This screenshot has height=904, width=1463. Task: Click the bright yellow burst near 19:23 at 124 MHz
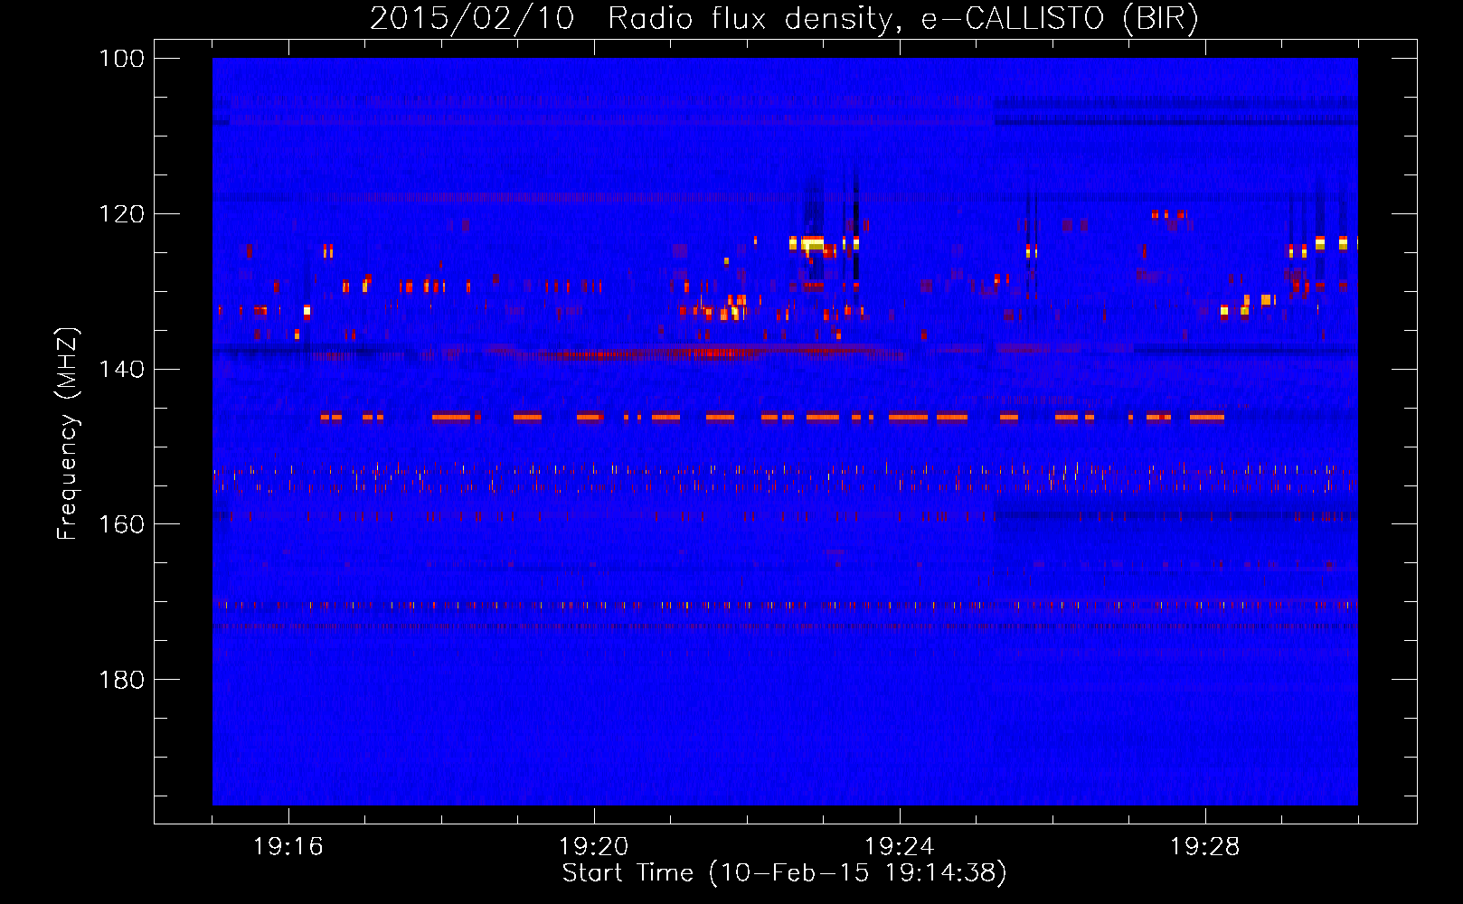click(x=811, y=243)
